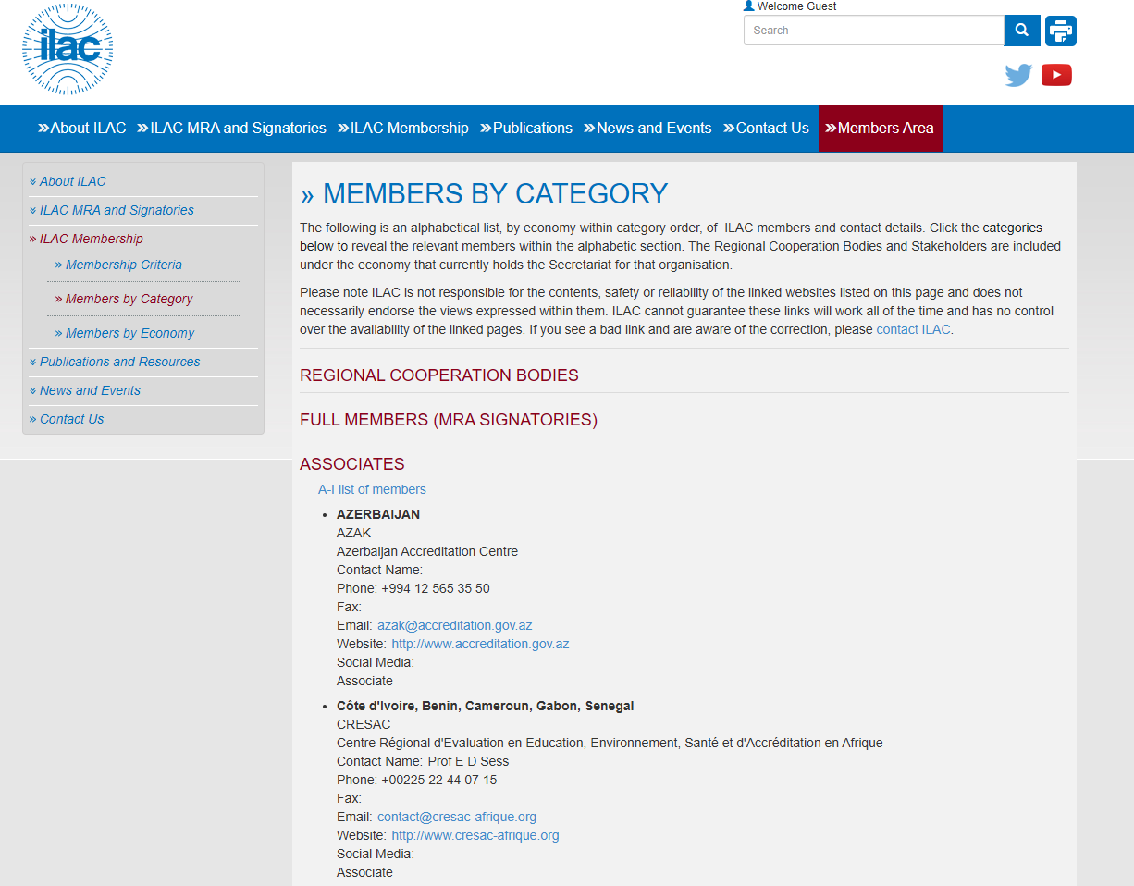Expand Publications and Resources in sidebar
This screenshot has width=1134, height=886.
click(x=119, y=362)
